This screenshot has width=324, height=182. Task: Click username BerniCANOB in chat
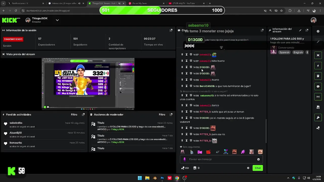pos(207,86)
